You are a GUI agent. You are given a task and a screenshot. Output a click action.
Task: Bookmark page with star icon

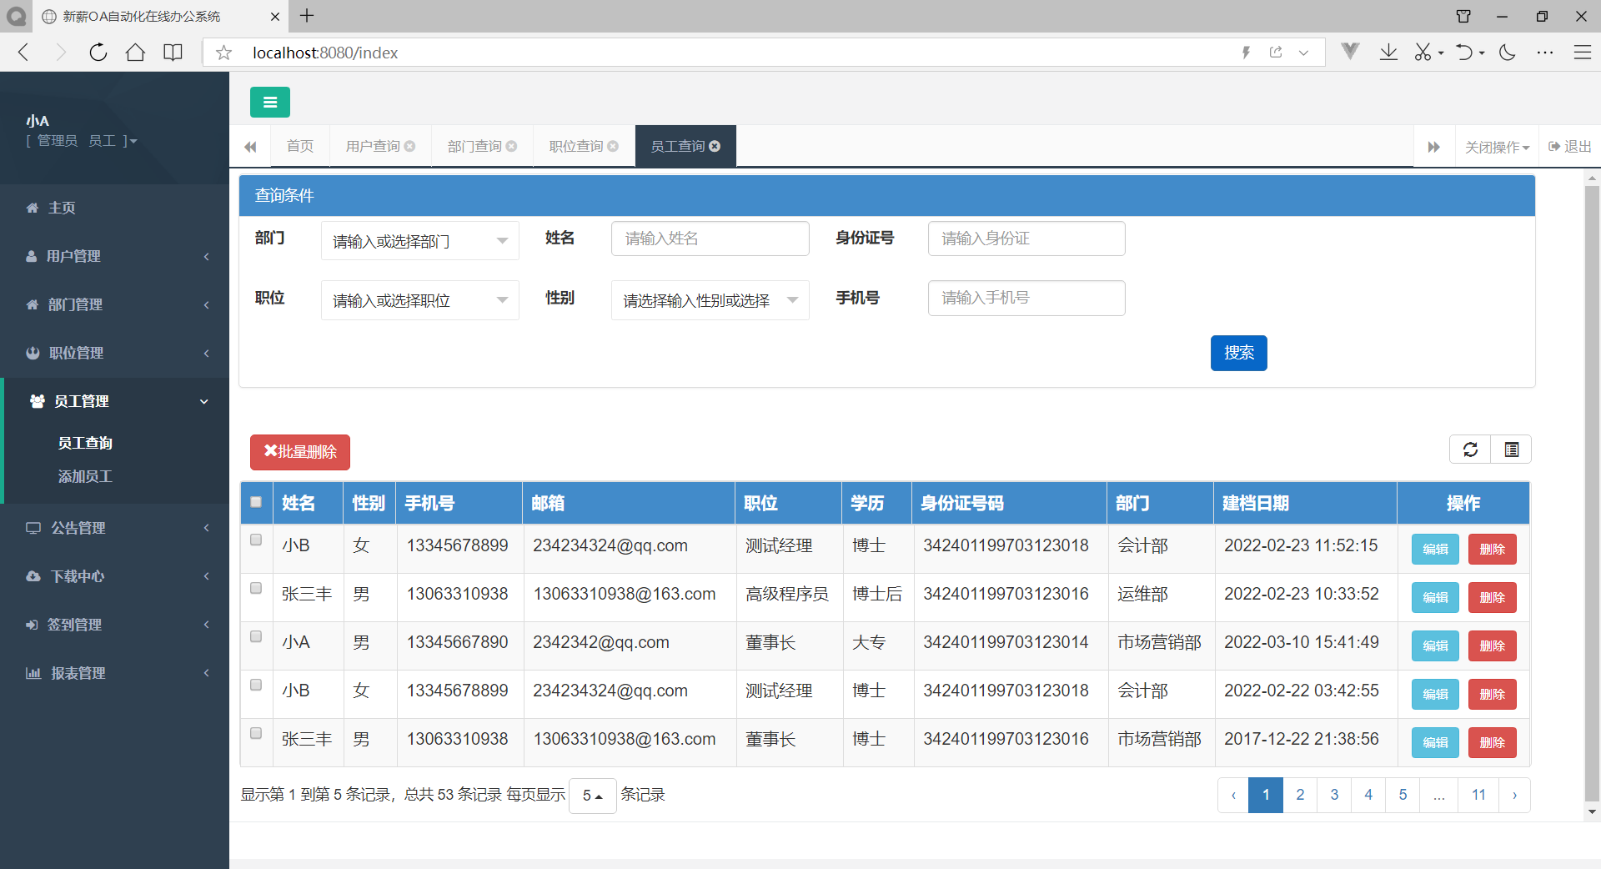pos(223,53)
